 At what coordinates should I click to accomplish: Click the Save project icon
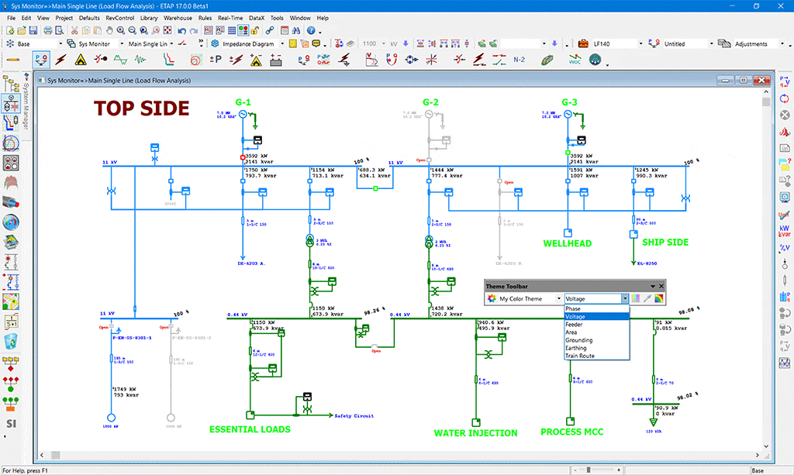point(34,30)
